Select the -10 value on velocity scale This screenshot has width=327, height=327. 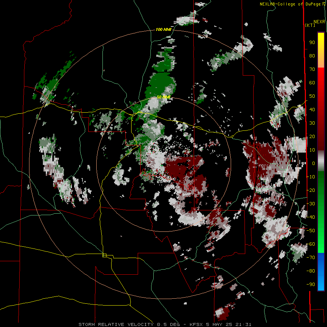311,177
